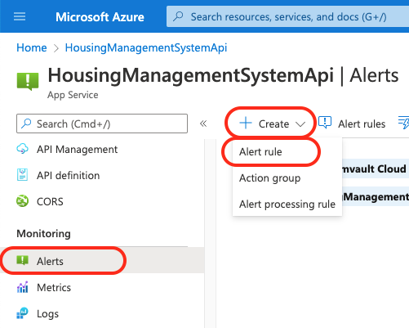This screenshot has width=409, height=328.
Task: Click the API Management cloud icon
Action: [22, 149]
